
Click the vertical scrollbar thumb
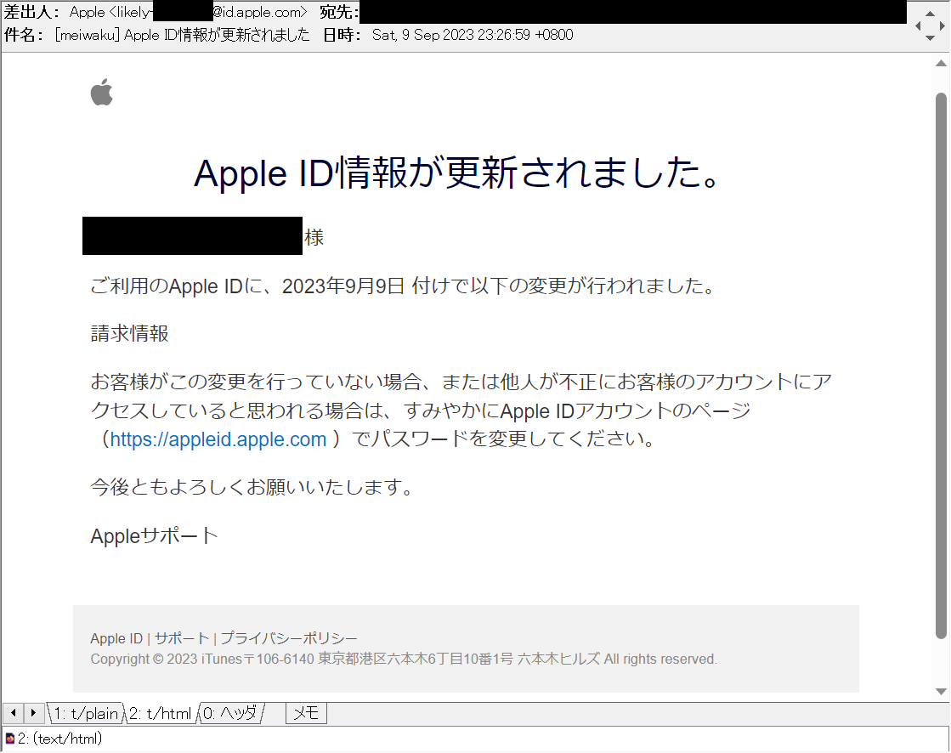coord(941,365)
